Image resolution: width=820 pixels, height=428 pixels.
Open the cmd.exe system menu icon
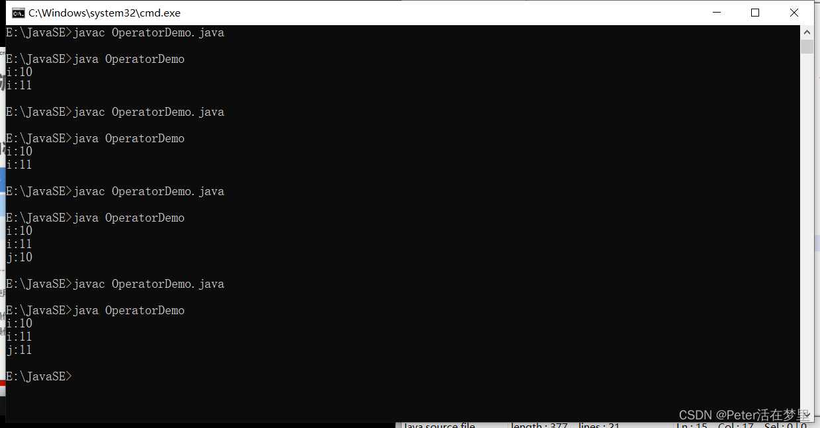coord(19,13)
